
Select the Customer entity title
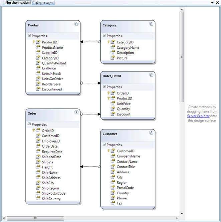pos(110,134)
